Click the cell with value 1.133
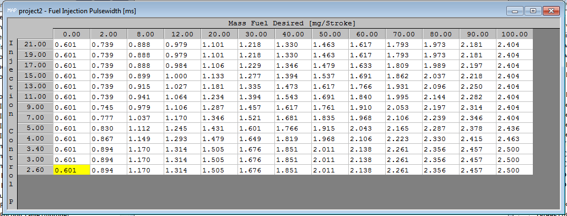Viewport: 567px width, 216px height. 219,76
